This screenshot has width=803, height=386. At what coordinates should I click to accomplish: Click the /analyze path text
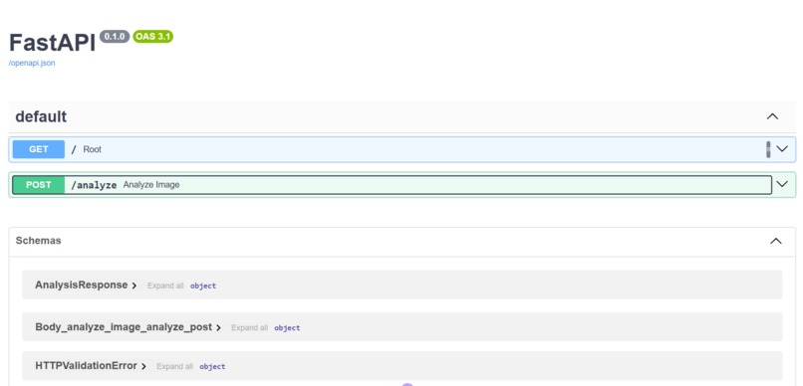pos(94,185)
